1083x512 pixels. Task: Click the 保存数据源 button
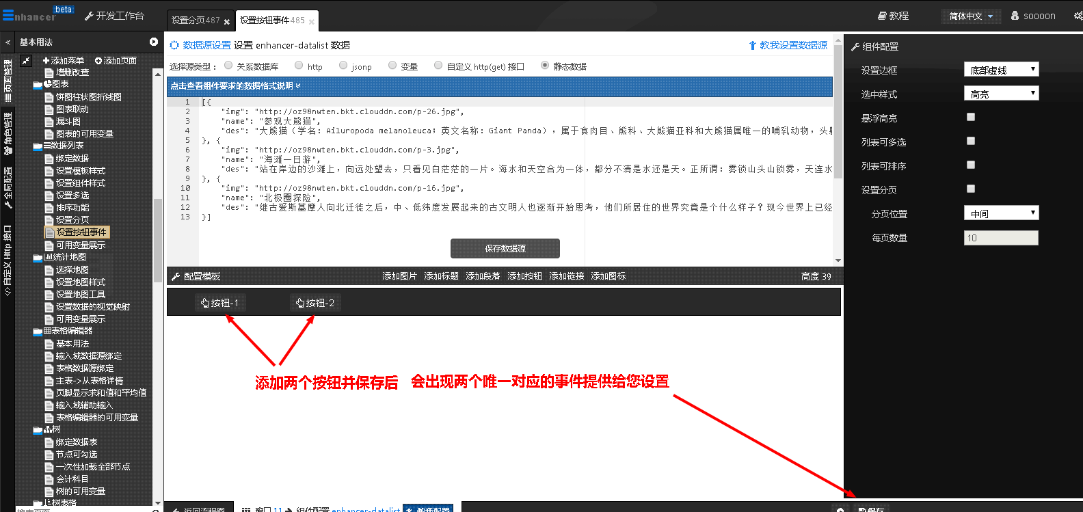tap(505, 248)
